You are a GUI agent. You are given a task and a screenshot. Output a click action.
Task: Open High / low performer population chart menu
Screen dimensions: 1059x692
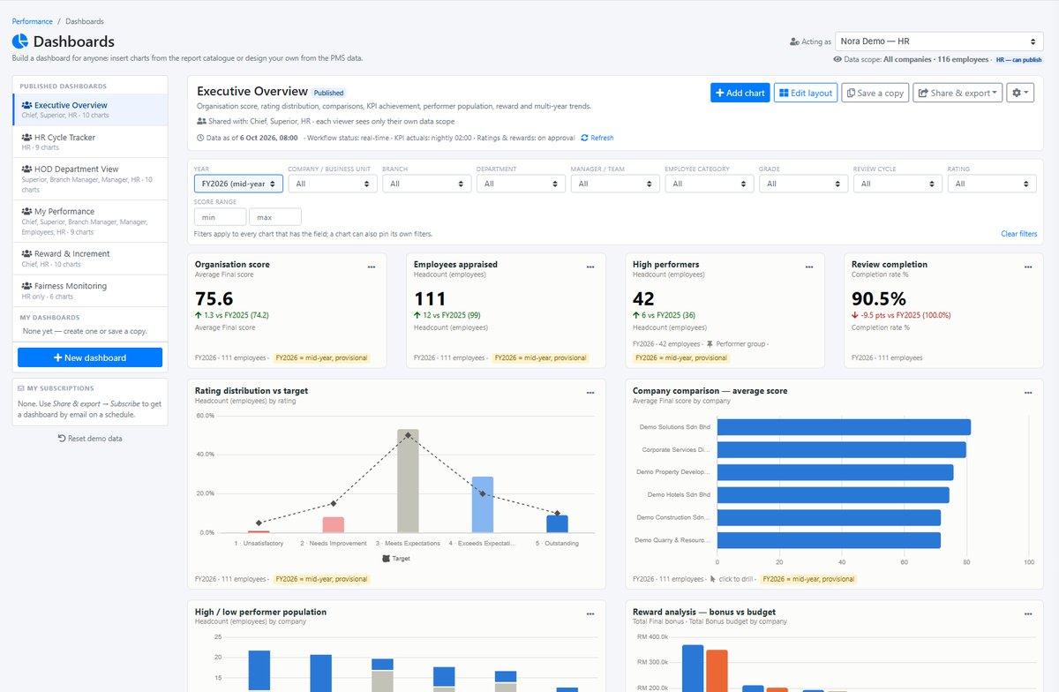coord(590,613)
